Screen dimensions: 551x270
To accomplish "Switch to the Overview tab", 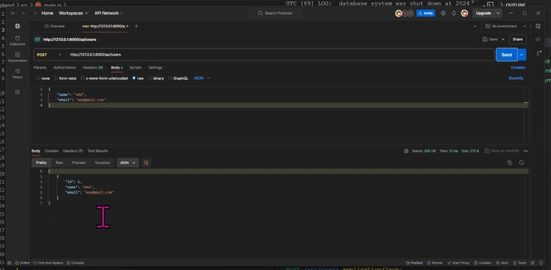I will pyautogui.click(x=54, y=26).
